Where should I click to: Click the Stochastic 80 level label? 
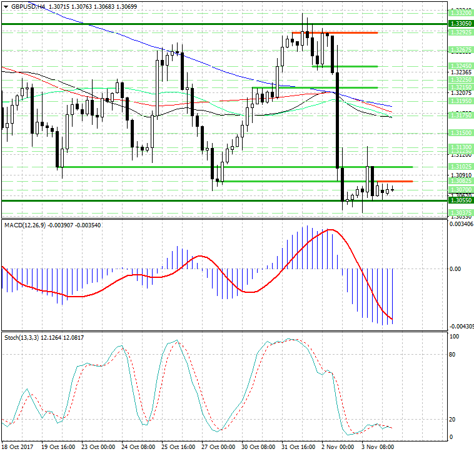click(454, 354)
